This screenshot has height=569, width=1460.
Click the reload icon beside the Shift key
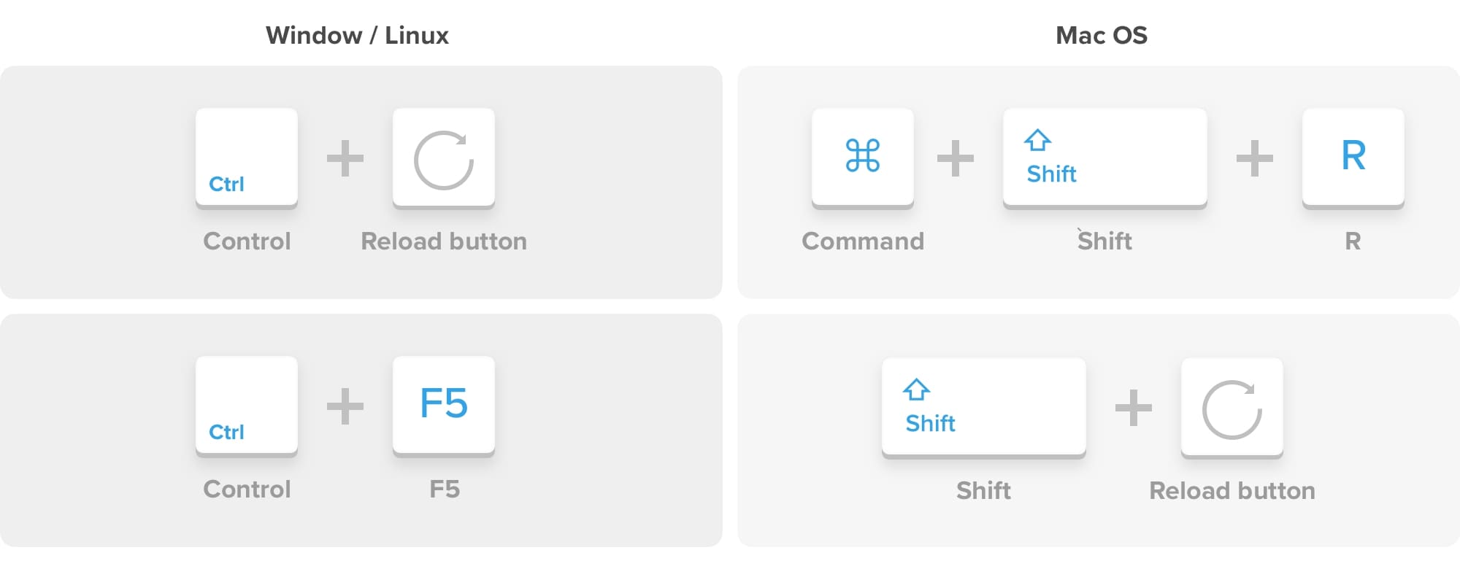(x=1232, y=409)
